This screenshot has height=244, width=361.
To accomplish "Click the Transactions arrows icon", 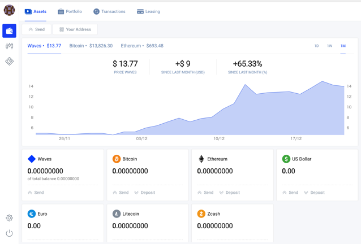I will click(x=96, y=11).
